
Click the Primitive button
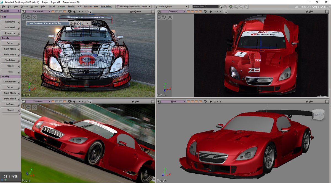tap(10, 22)
